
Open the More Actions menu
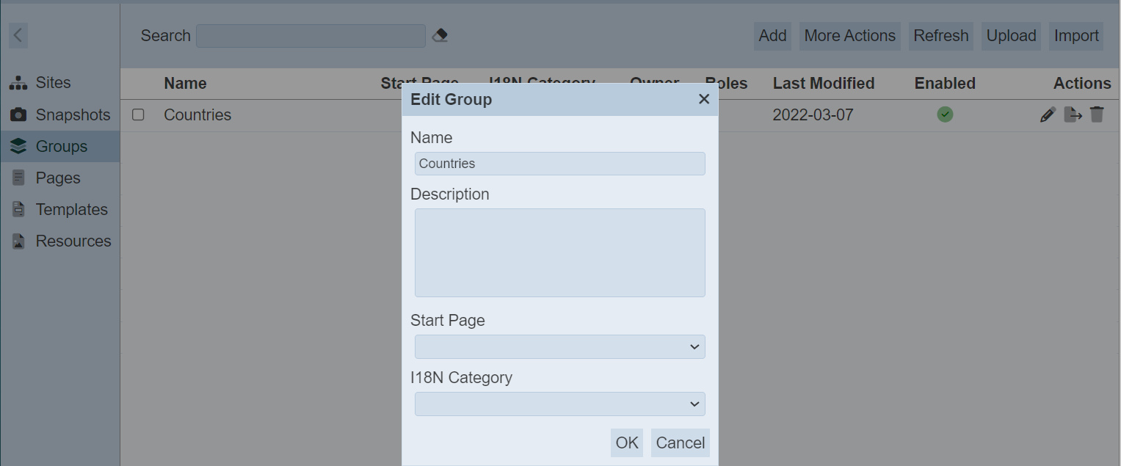pyautogui.click(x=849, y=36)
